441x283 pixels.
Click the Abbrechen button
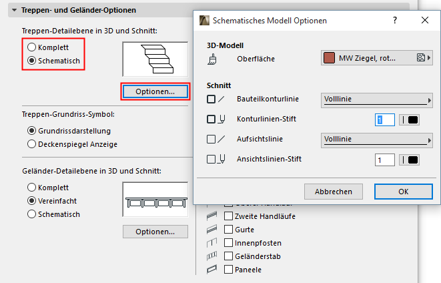333,192
